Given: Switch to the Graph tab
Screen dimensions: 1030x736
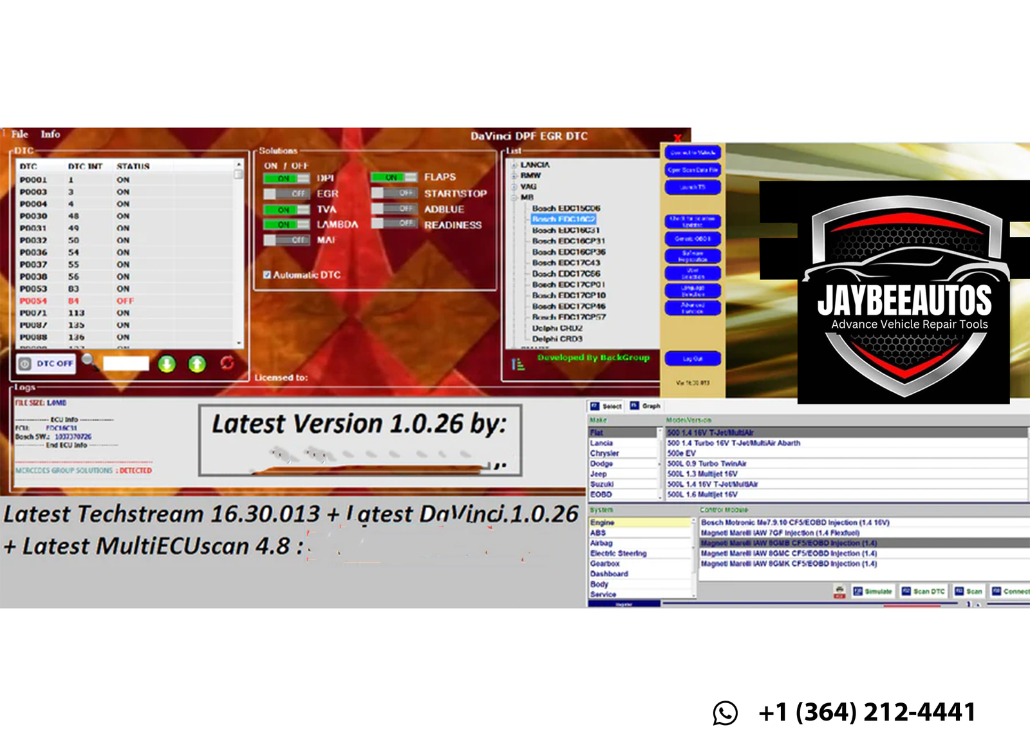Looking at the screenshot, I should coord(645,406).
